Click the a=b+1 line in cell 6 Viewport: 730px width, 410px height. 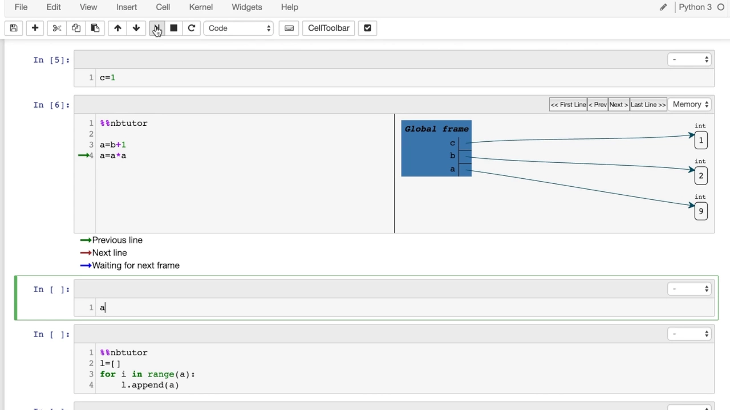[x=113, y=145]
